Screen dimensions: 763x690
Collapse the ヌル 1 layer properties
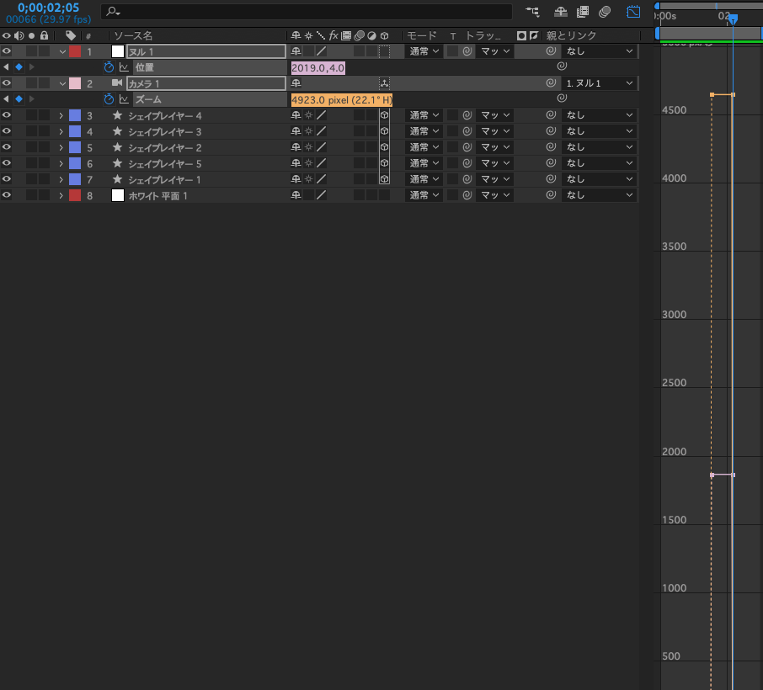[62, 51]
